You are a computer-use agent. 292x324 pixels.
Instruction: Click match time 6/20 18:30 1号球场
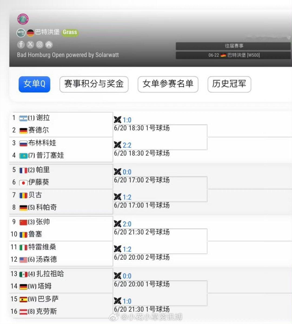pos(142,128)
